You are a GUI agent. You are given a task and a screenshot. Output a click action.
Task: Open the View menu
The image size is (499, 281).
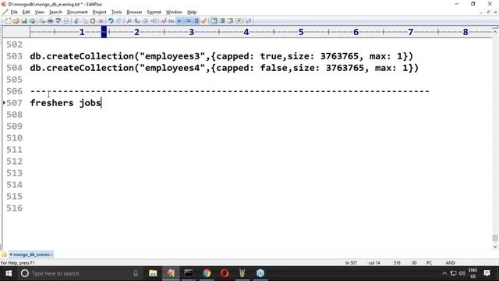click(40, 12)
